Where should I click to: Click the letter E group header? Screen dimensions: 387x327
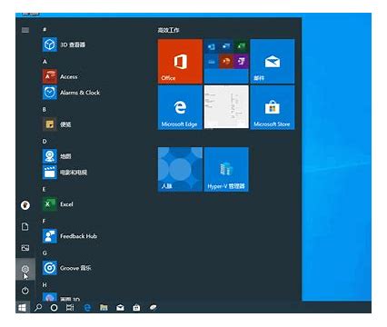[45, 189]
